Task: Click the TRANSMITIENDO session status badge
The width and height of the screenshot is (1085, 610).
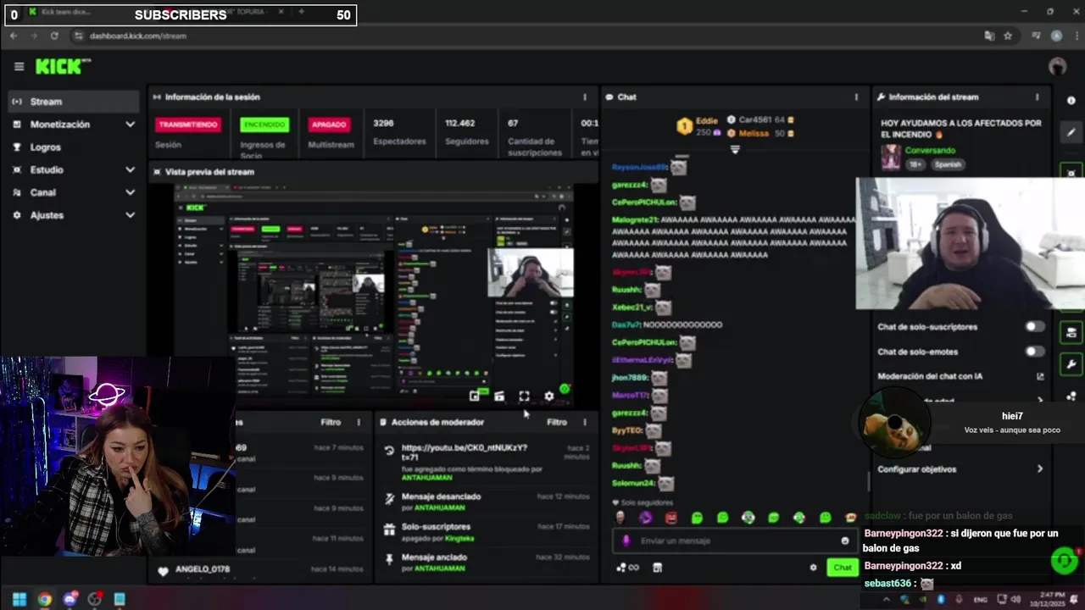Action: pos(188,125)
